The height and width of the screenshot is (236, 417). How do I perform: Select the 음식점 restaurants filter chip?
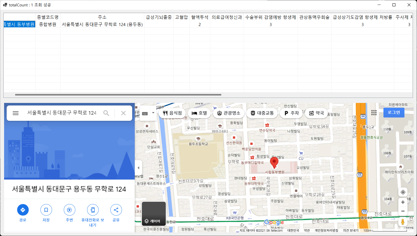tap(172, 113)
